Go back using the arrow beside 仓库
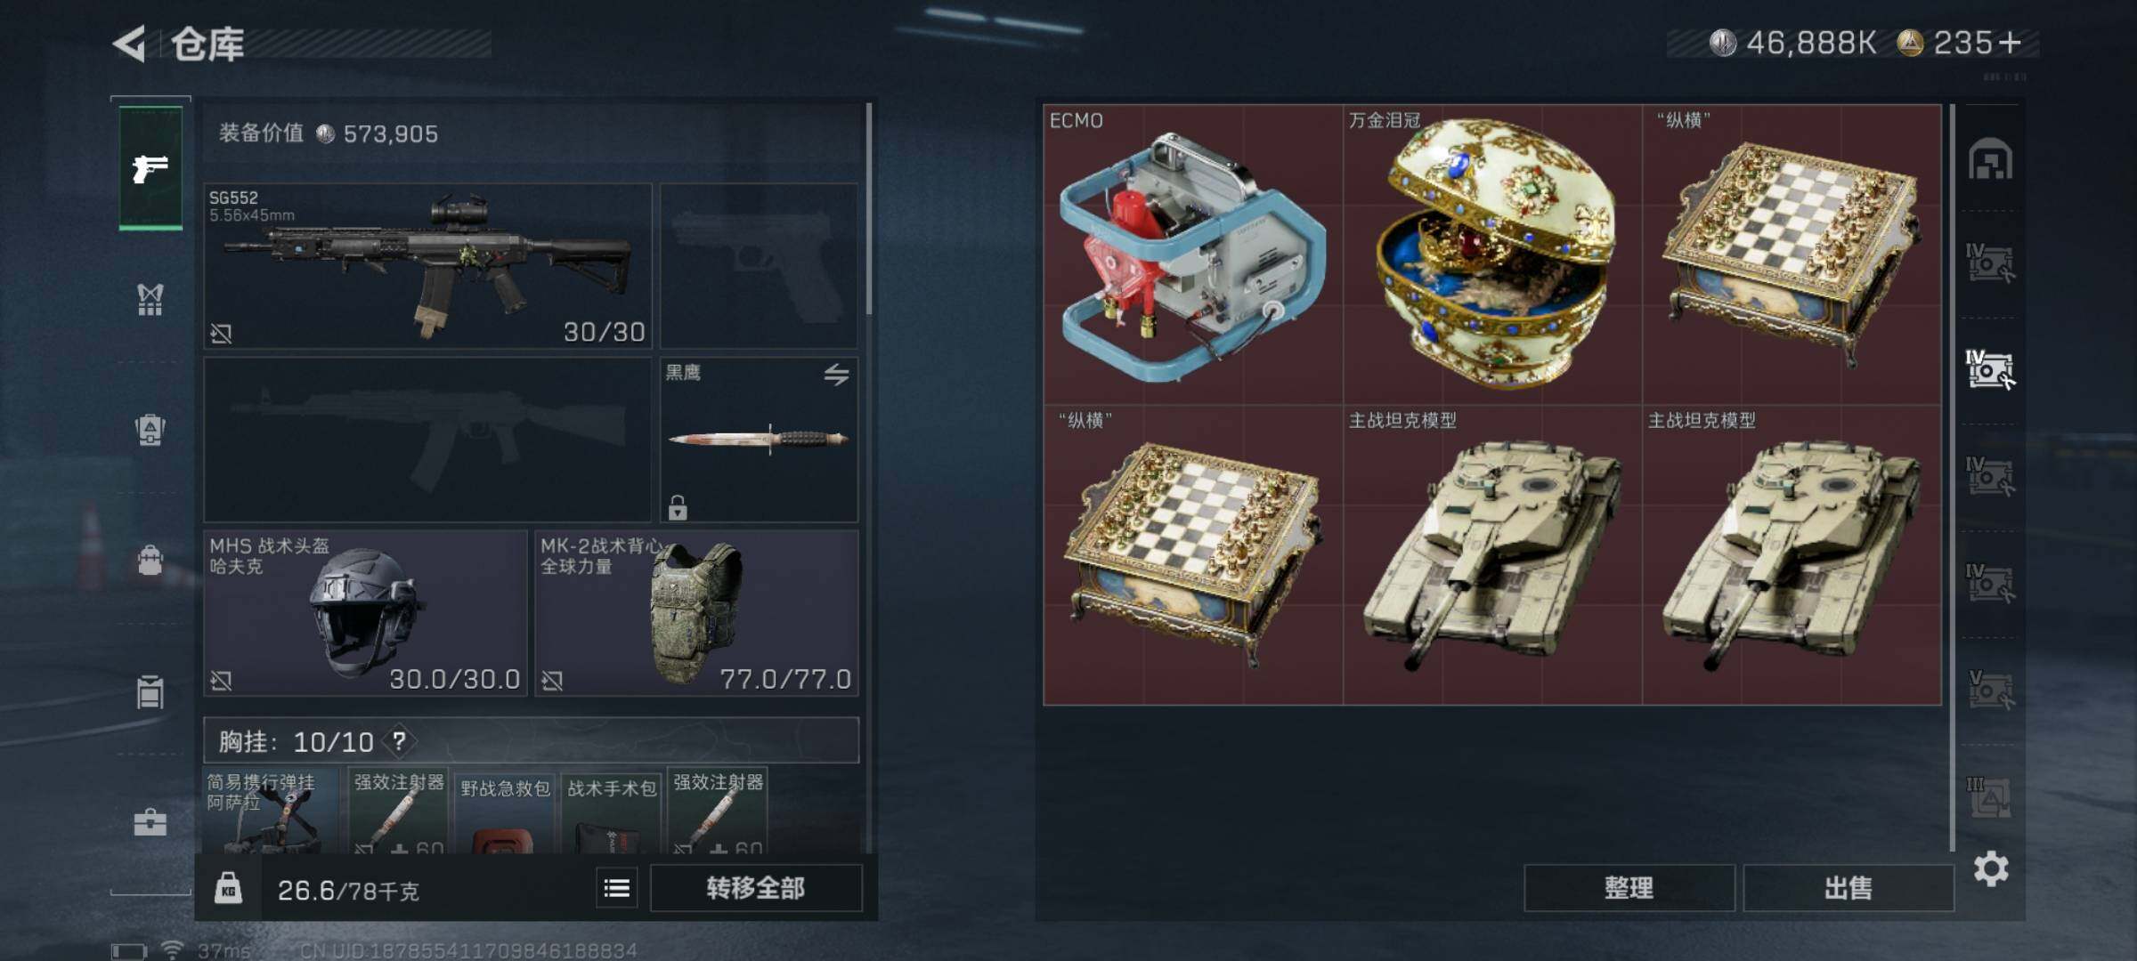 pyautogui.click(x=130, y=44)
